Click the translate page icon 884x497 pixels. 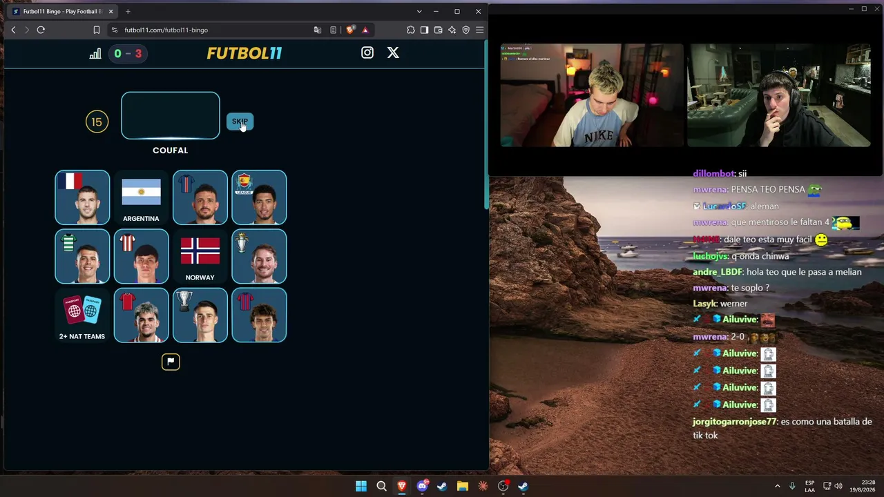[318, 30]
